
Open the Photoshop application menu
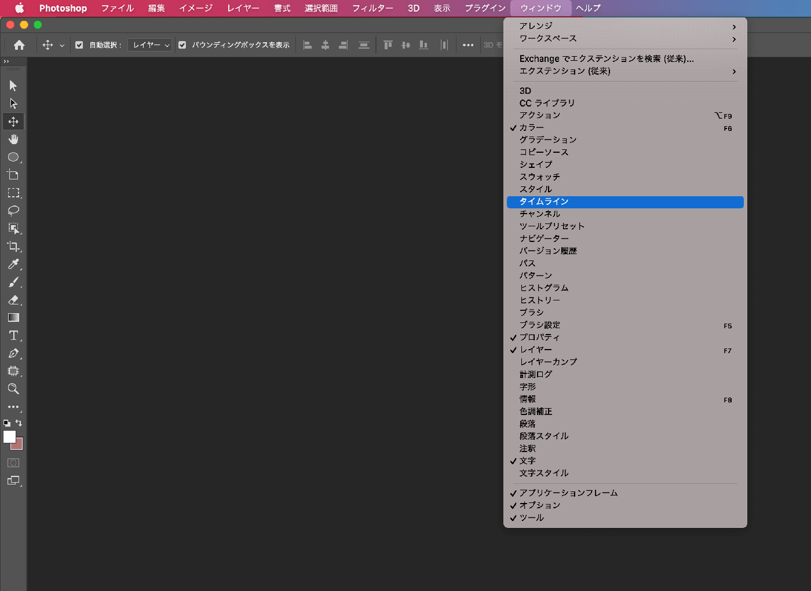(x=63, y=8)
